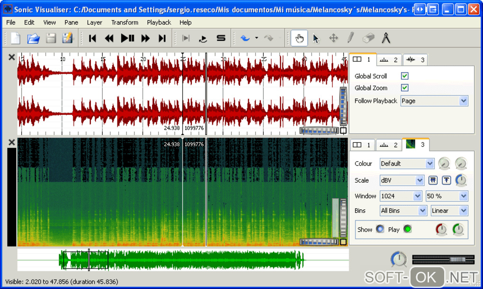Toggle the Show layer button

380,229
